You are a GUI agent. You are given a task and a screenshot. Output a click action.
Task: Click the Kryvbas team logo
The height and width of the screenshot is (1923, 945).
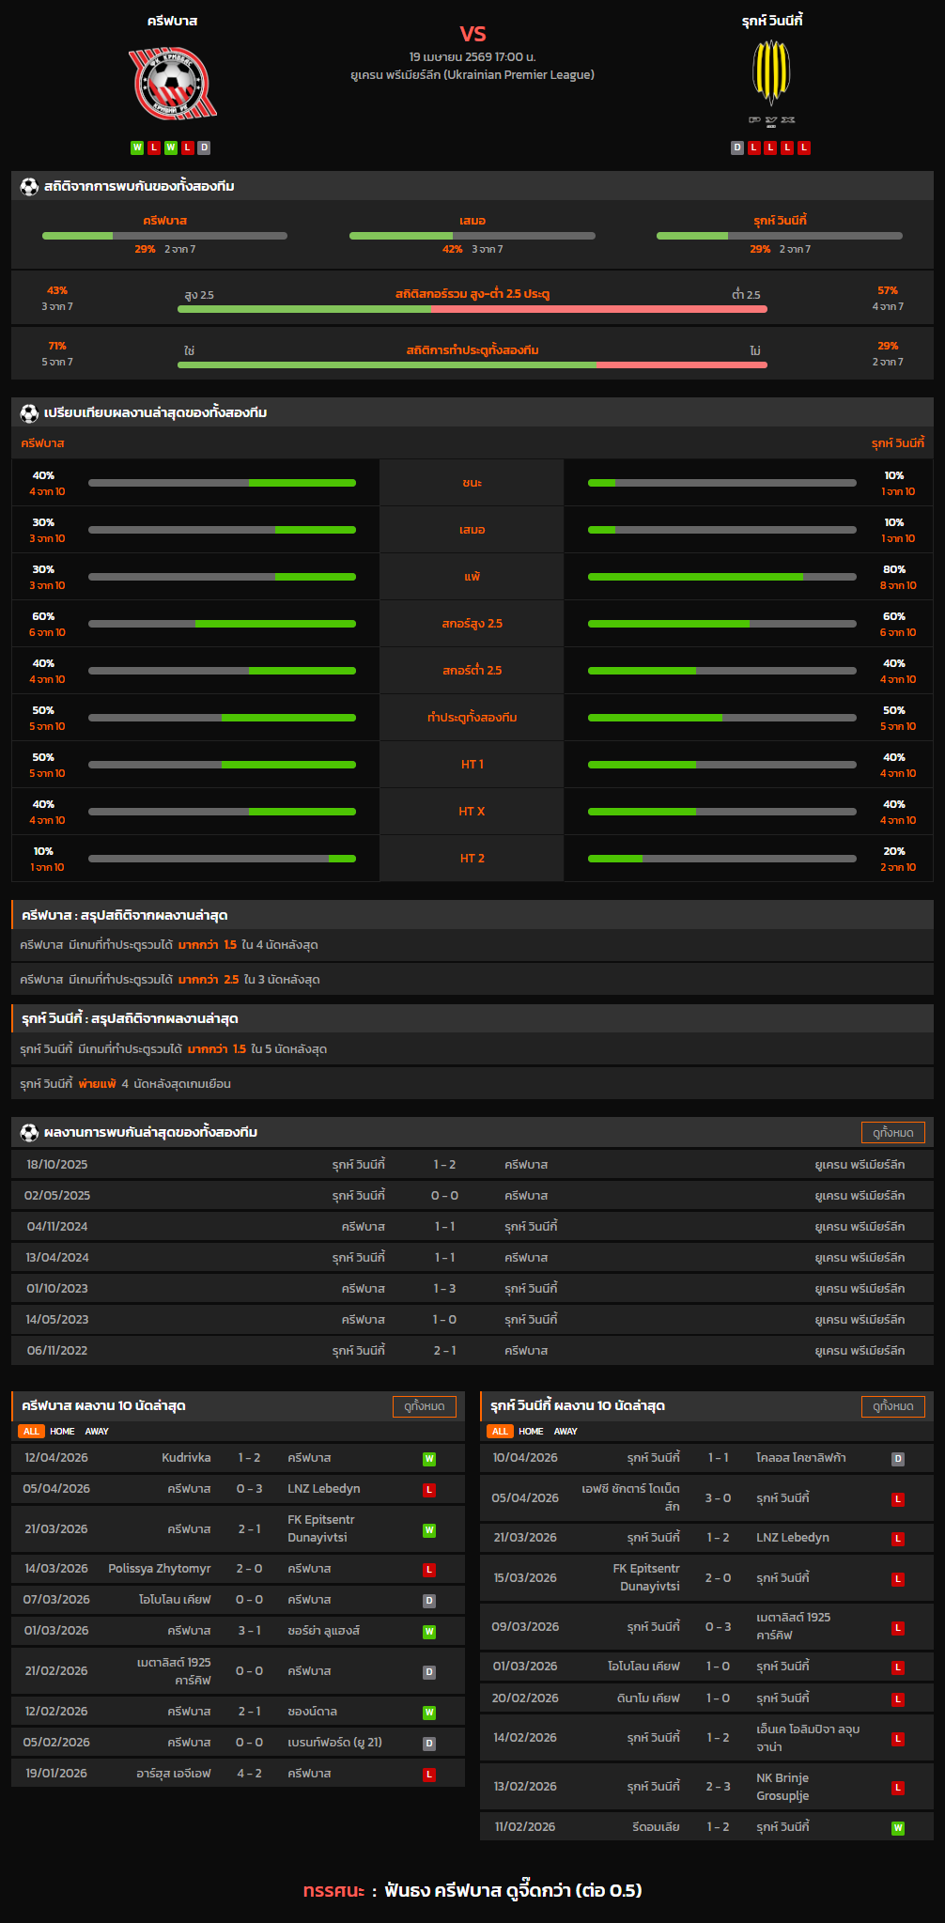click(172, 85)
